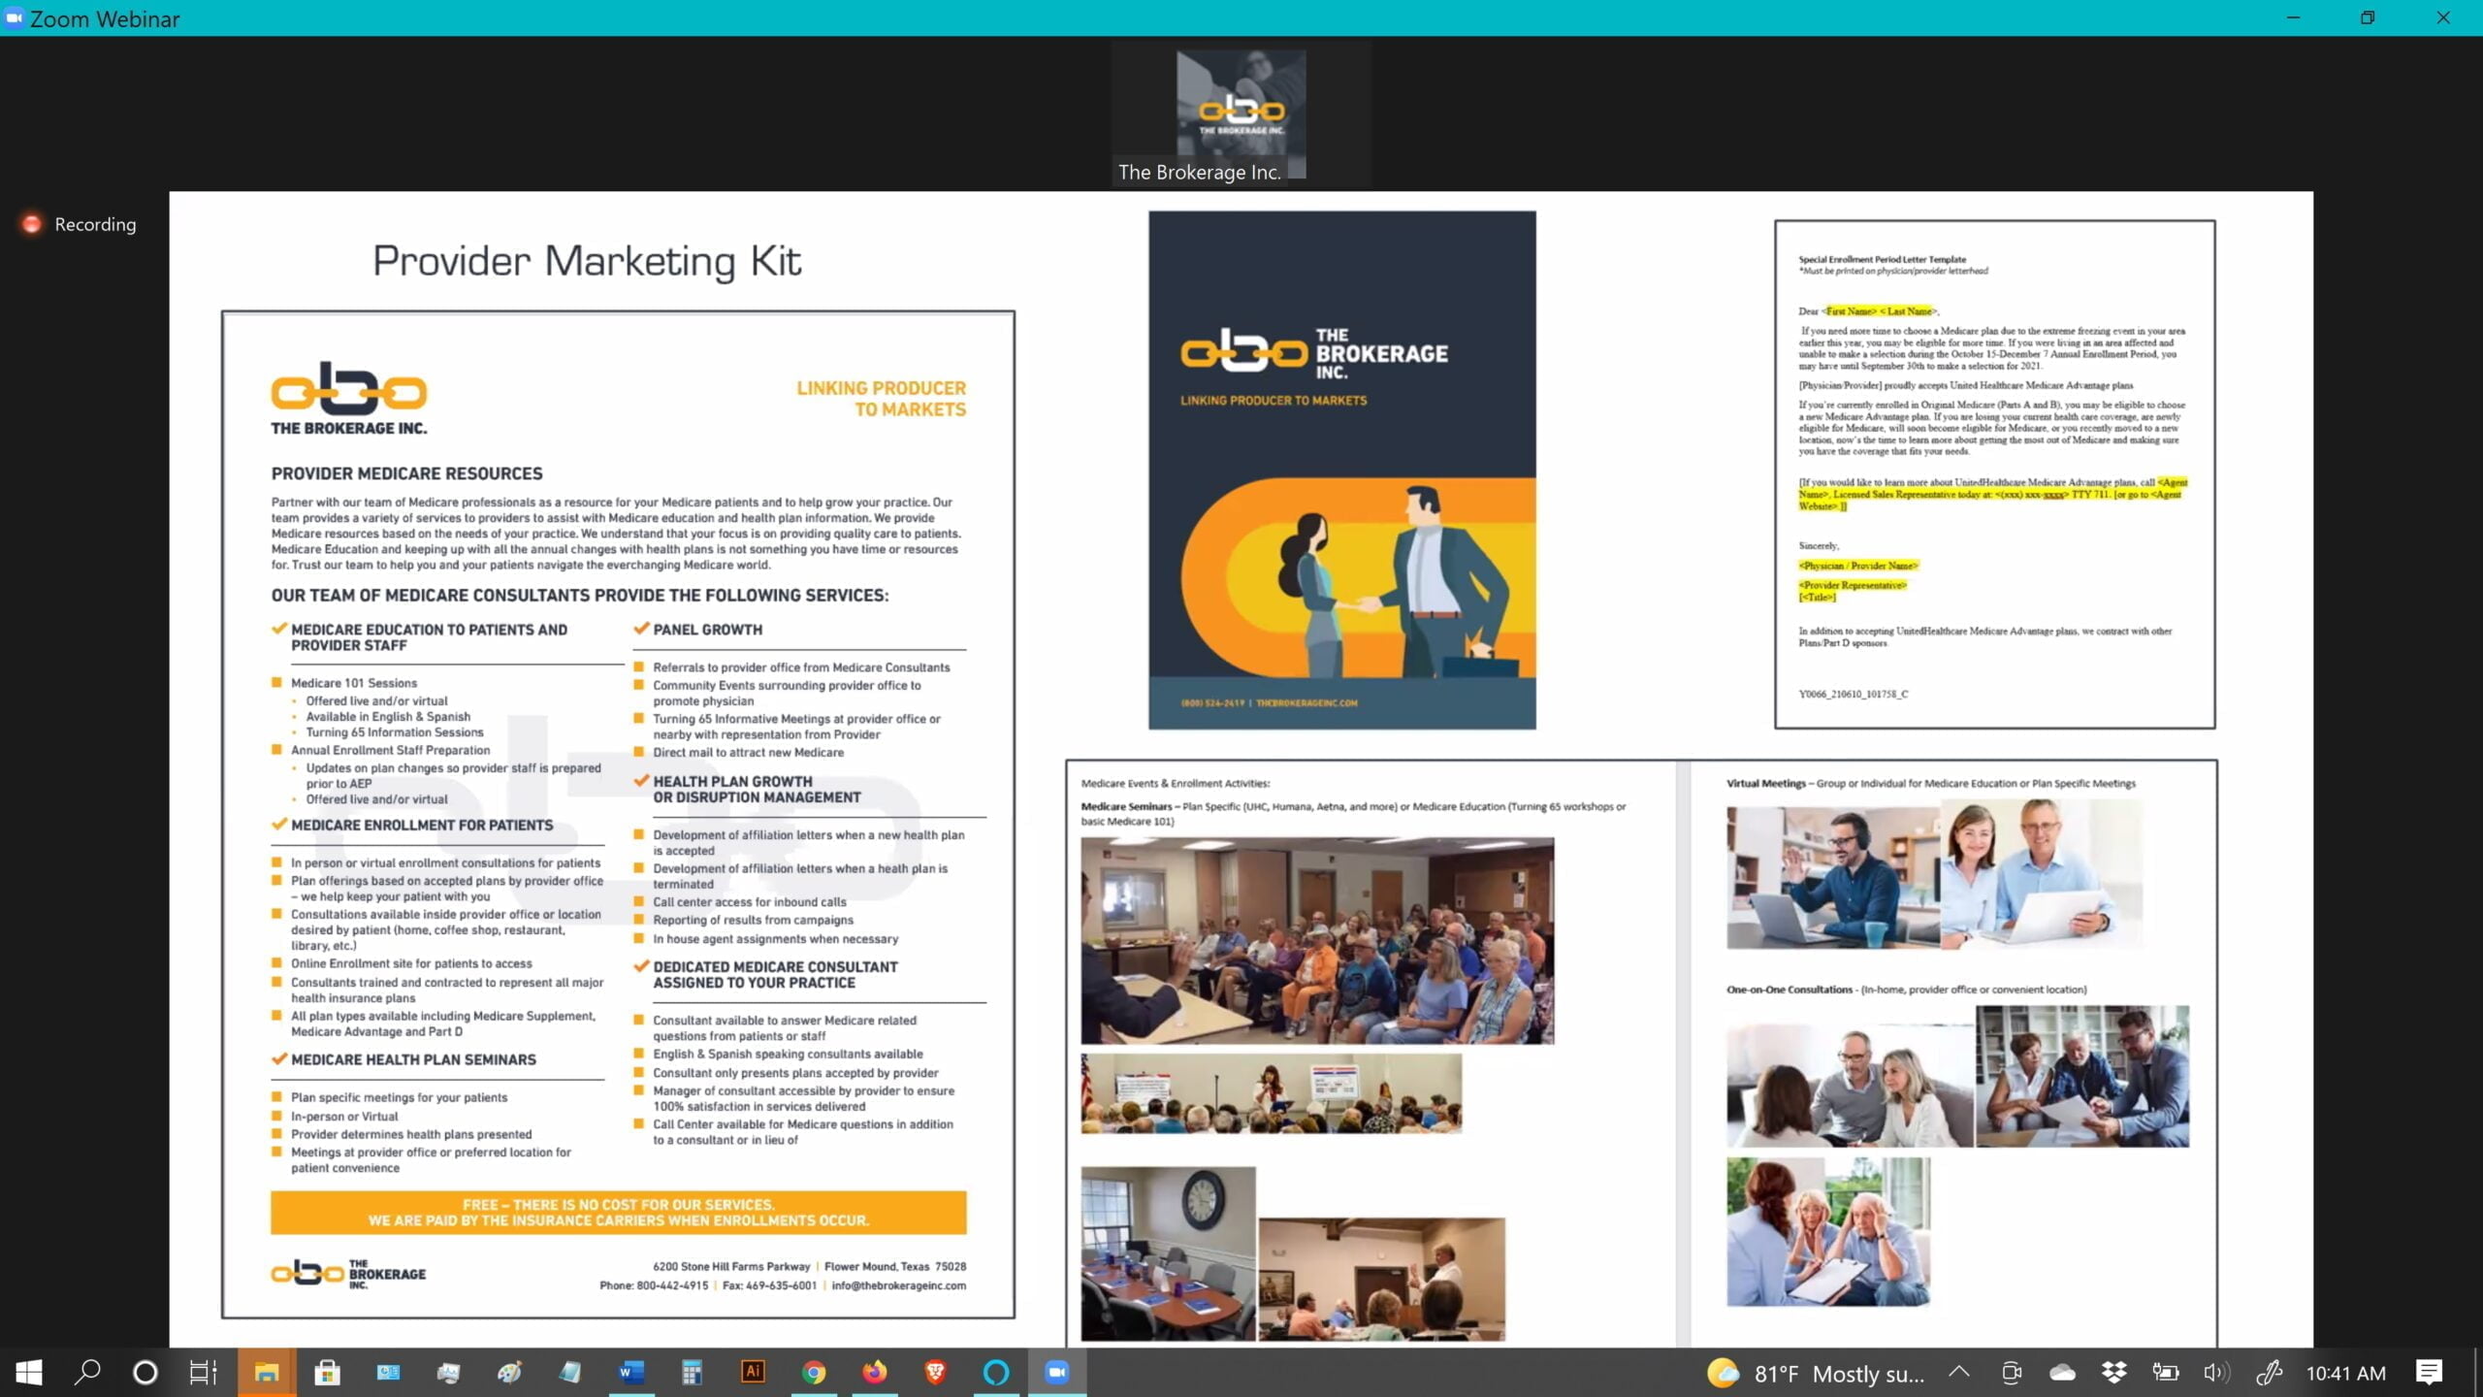The width and height of the screenshot is (2483, 1397).
Task: Click the "Provider Marketing Kit" slide title
Action: 587,261
